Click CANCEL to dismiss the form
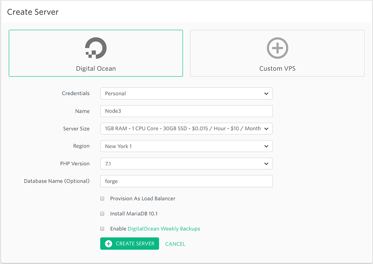Screen dimensions: 373x264 point(175,243)
